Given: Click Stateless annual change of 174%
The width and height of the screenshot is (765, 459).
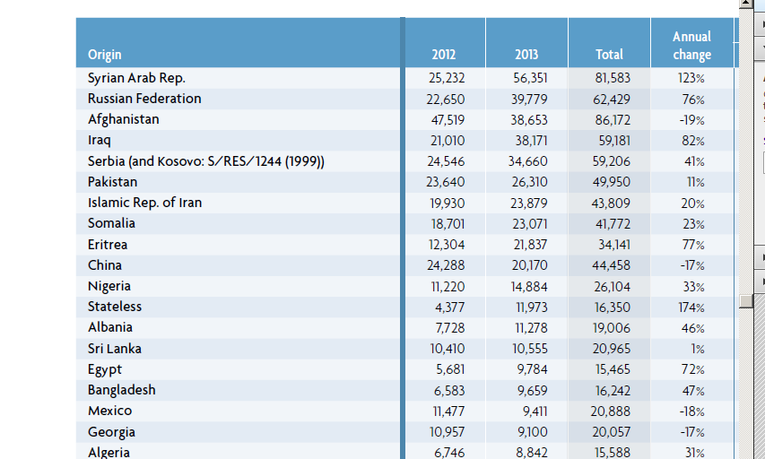Looking at the screenshot, I should pyautogui.click(x=691, y=307).
